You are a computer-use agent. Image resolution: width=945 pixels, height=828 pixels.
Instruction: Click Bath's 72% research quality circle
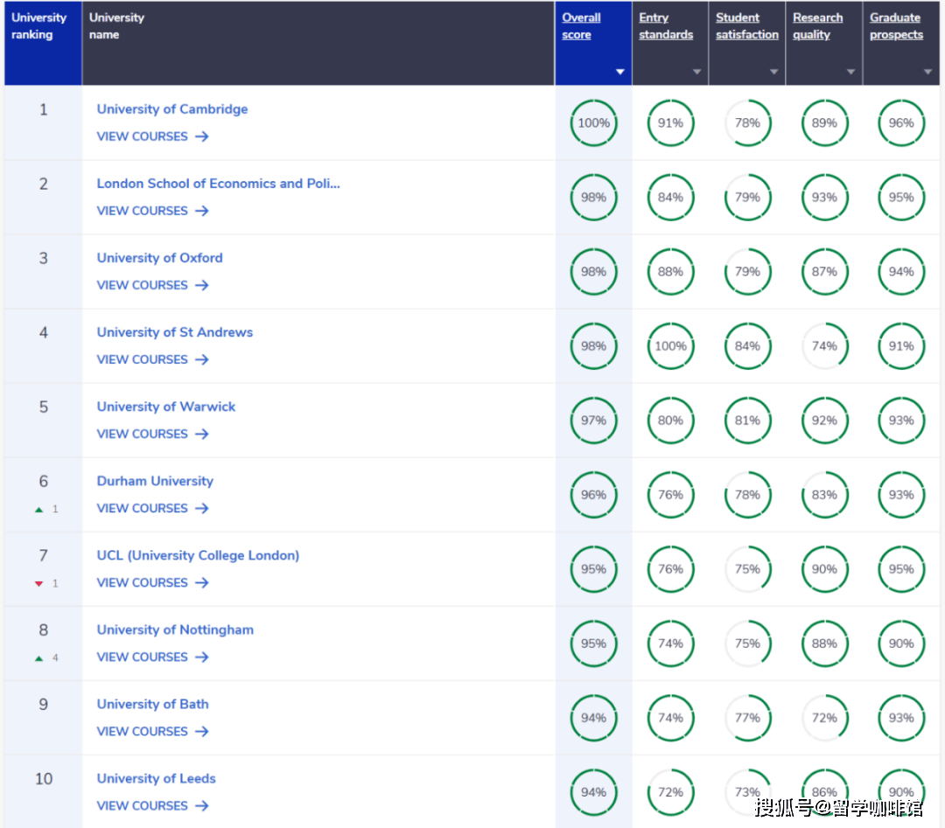click(824, 718)
